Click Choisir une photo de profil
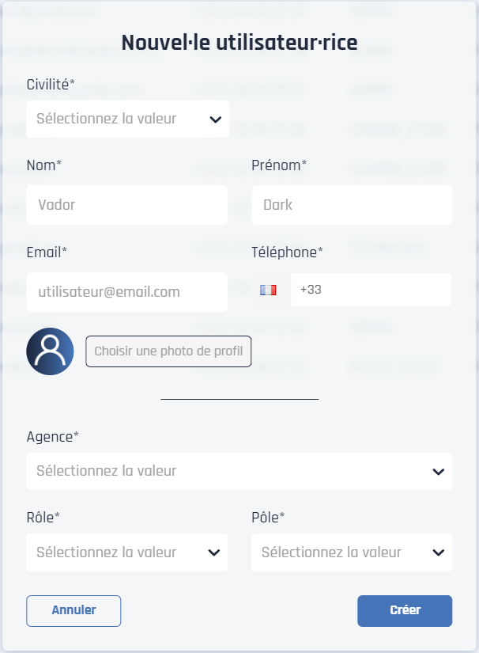 pyautogui.click(x=168, y=351)
